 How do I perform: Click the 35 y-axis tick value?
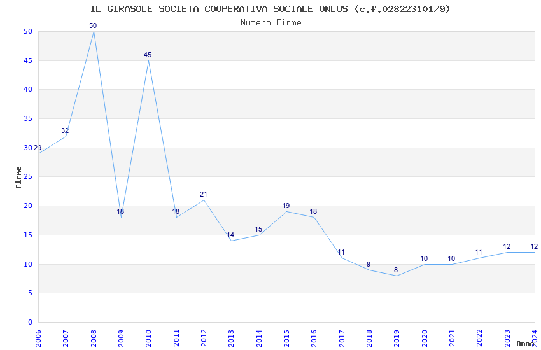pyautogui.click(x=28, y=118)
